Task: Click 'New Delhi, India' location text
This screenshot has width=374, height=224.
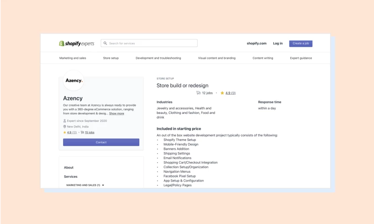Action: tap(78, 126)
